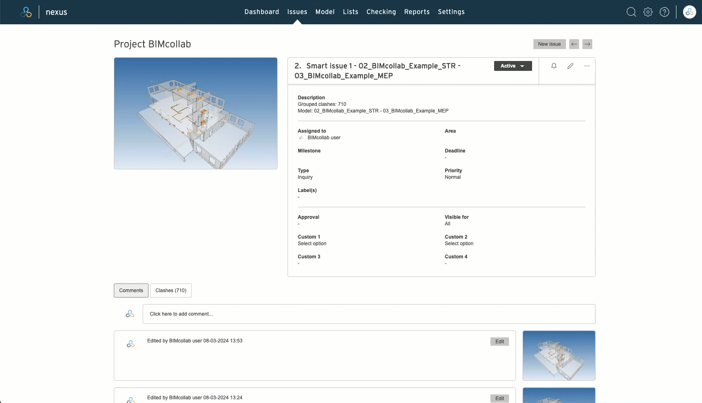Click the avatar on the 13:53 comment
Viewport: 702px width, 403px height.
click(x=131, y=344)
